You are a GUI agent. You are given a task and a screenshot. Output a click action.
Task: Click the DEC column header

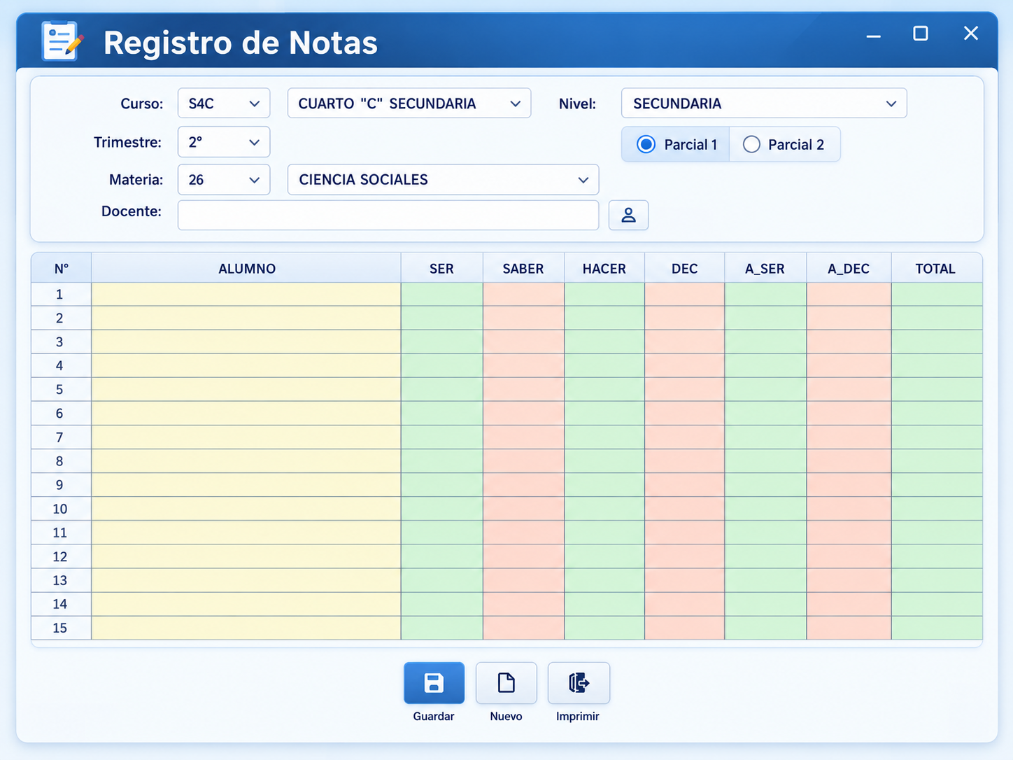tap(684, 269)
